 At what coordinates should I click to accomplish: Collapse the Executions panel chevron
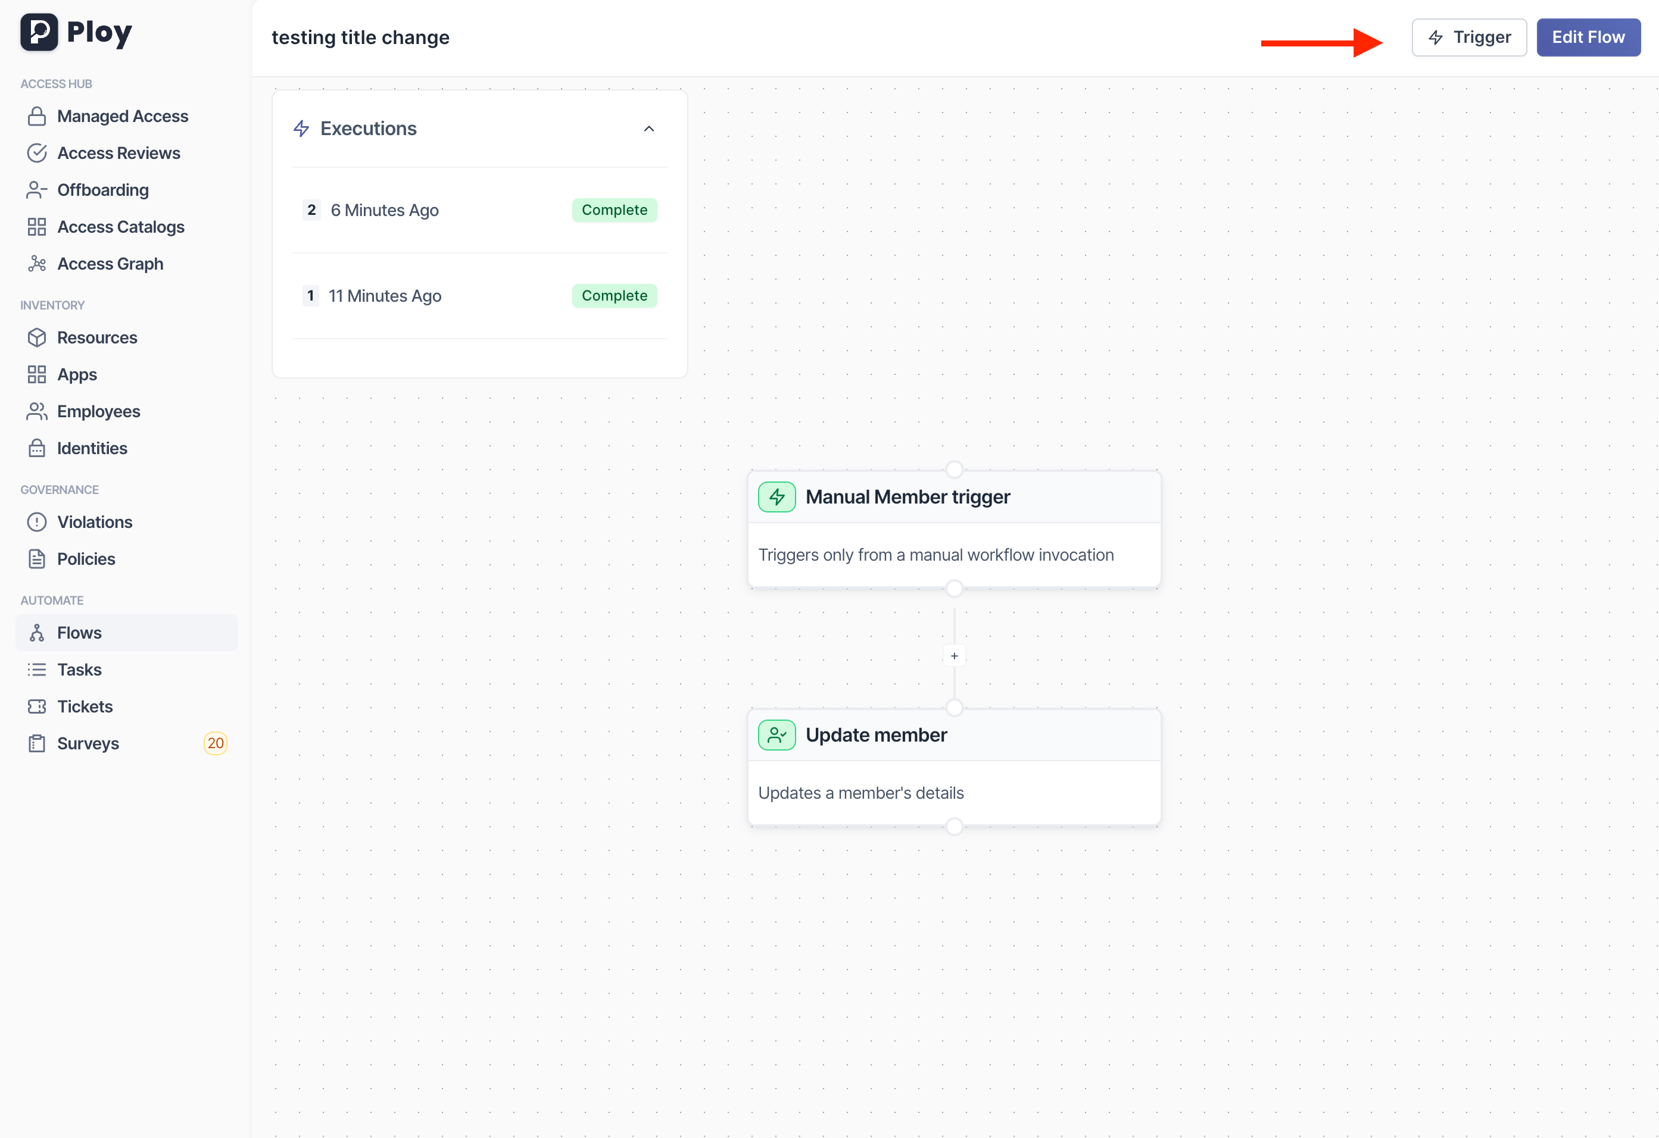(649, 129)
